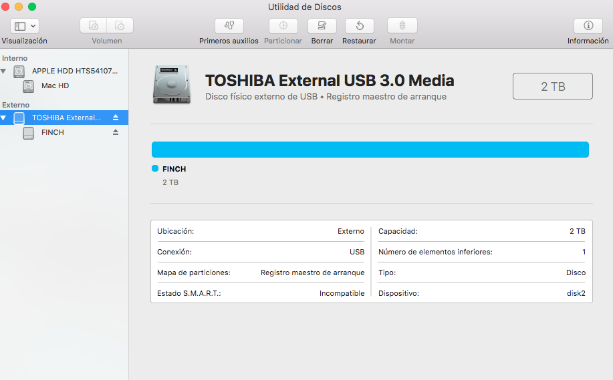Click the Ubicación Externo value

coord(351,231)
